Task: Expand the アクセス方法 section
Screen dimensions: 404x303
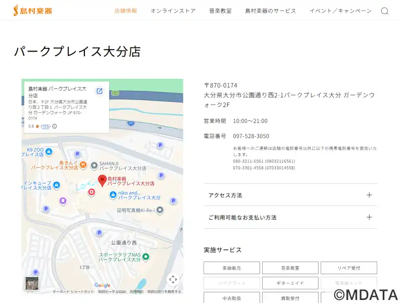Action: (290, 195)
